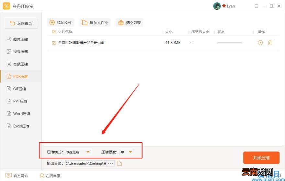This screenshot has height=181, width=285.
Task: Minimize the 金舟压缩宝 window
Action: pyautogui.click(x=264, y=6)
